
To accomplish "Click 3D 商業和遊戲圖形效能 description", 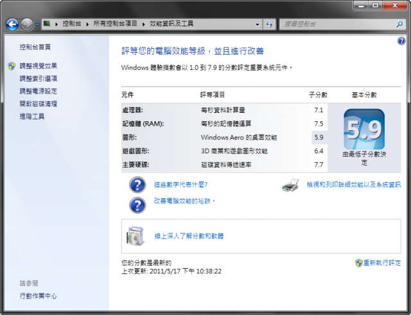I will tap(234, 151).
